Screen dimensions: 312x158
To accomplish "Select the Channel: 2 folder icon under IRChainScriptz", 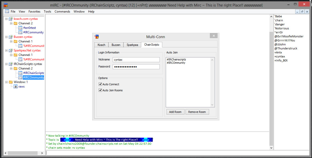I will (x=16, y=68).
